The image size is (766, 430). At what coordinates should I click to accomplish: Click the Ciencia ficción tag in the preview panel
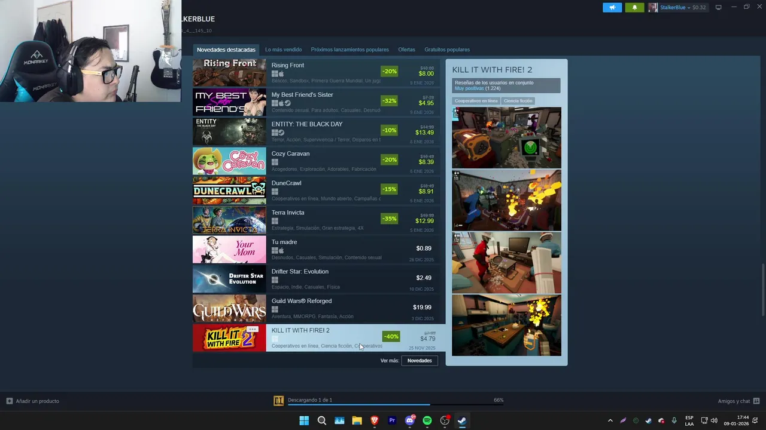[x=518, y=101]
